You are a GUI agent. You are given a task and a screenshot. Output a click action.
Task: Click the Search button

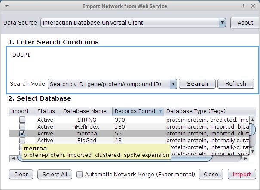point(197,84)
